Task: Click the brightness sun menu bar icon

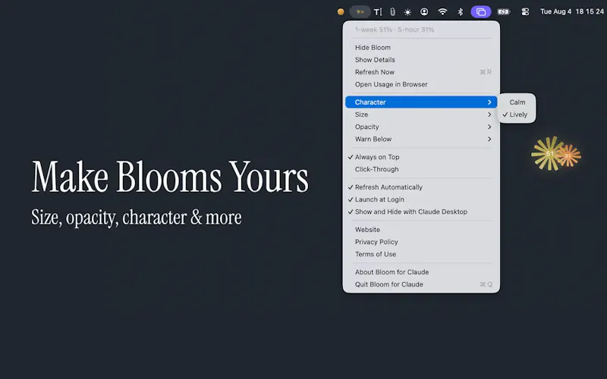Action: (x=407, y=12)
